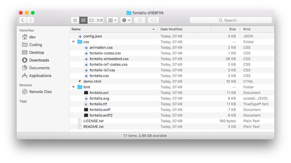Screen dimensions: 291x163
Task: Click the 26 KB size cell
Action: click(231, 59)
